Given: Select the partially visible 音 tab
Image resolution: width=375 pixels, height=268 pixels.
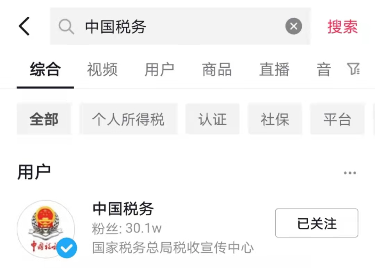Looking at the screenshot, I should point(324,69).
